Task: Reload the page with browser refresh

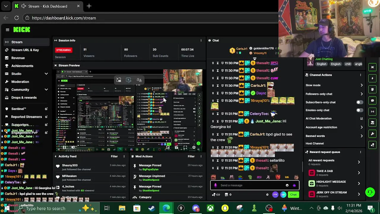Action: pyautogui.click(x=17, y=18)
